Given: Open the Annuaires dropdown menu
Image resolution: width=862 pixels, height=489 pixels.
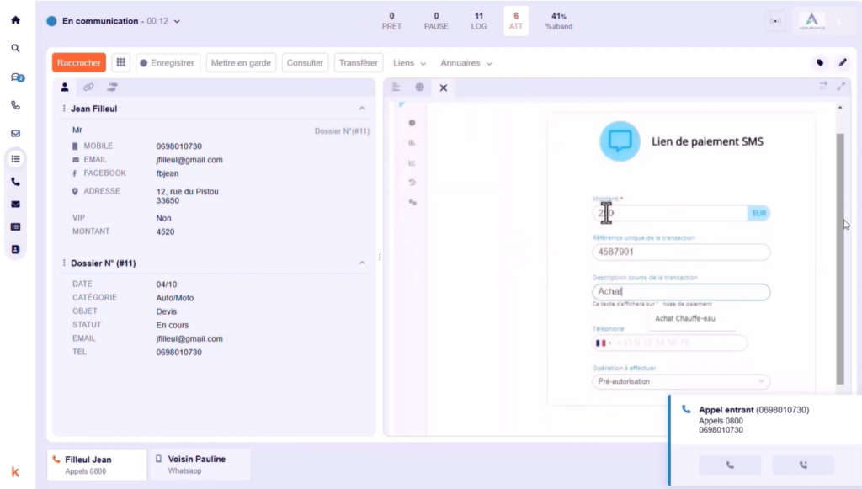Looking at the screenshot, I should click(466, 63).
